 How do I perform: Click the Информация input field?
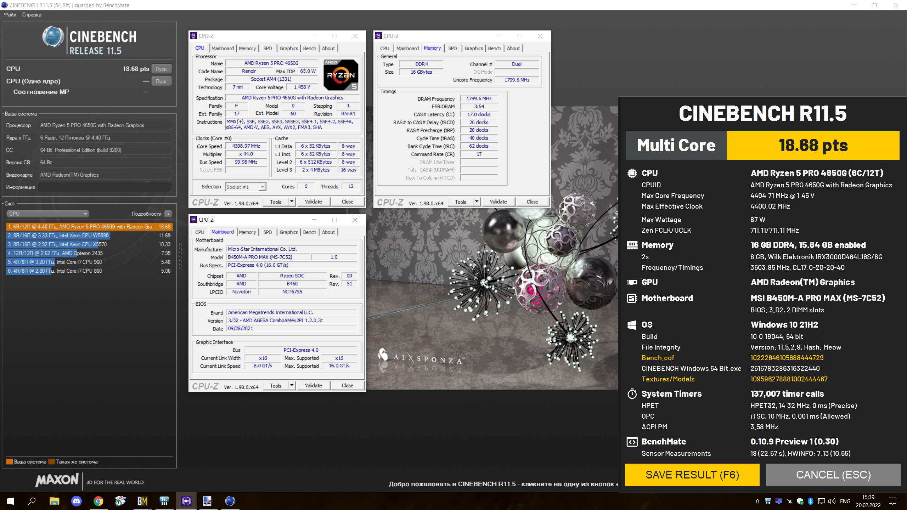coord(105,187)
